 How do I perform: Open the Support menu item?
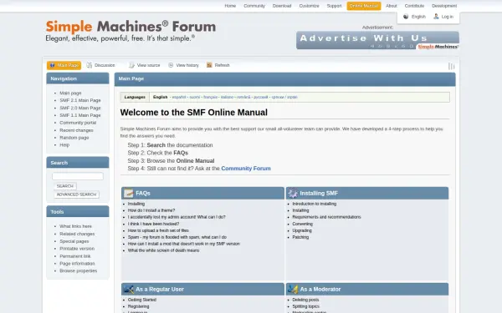click(334, 6)
